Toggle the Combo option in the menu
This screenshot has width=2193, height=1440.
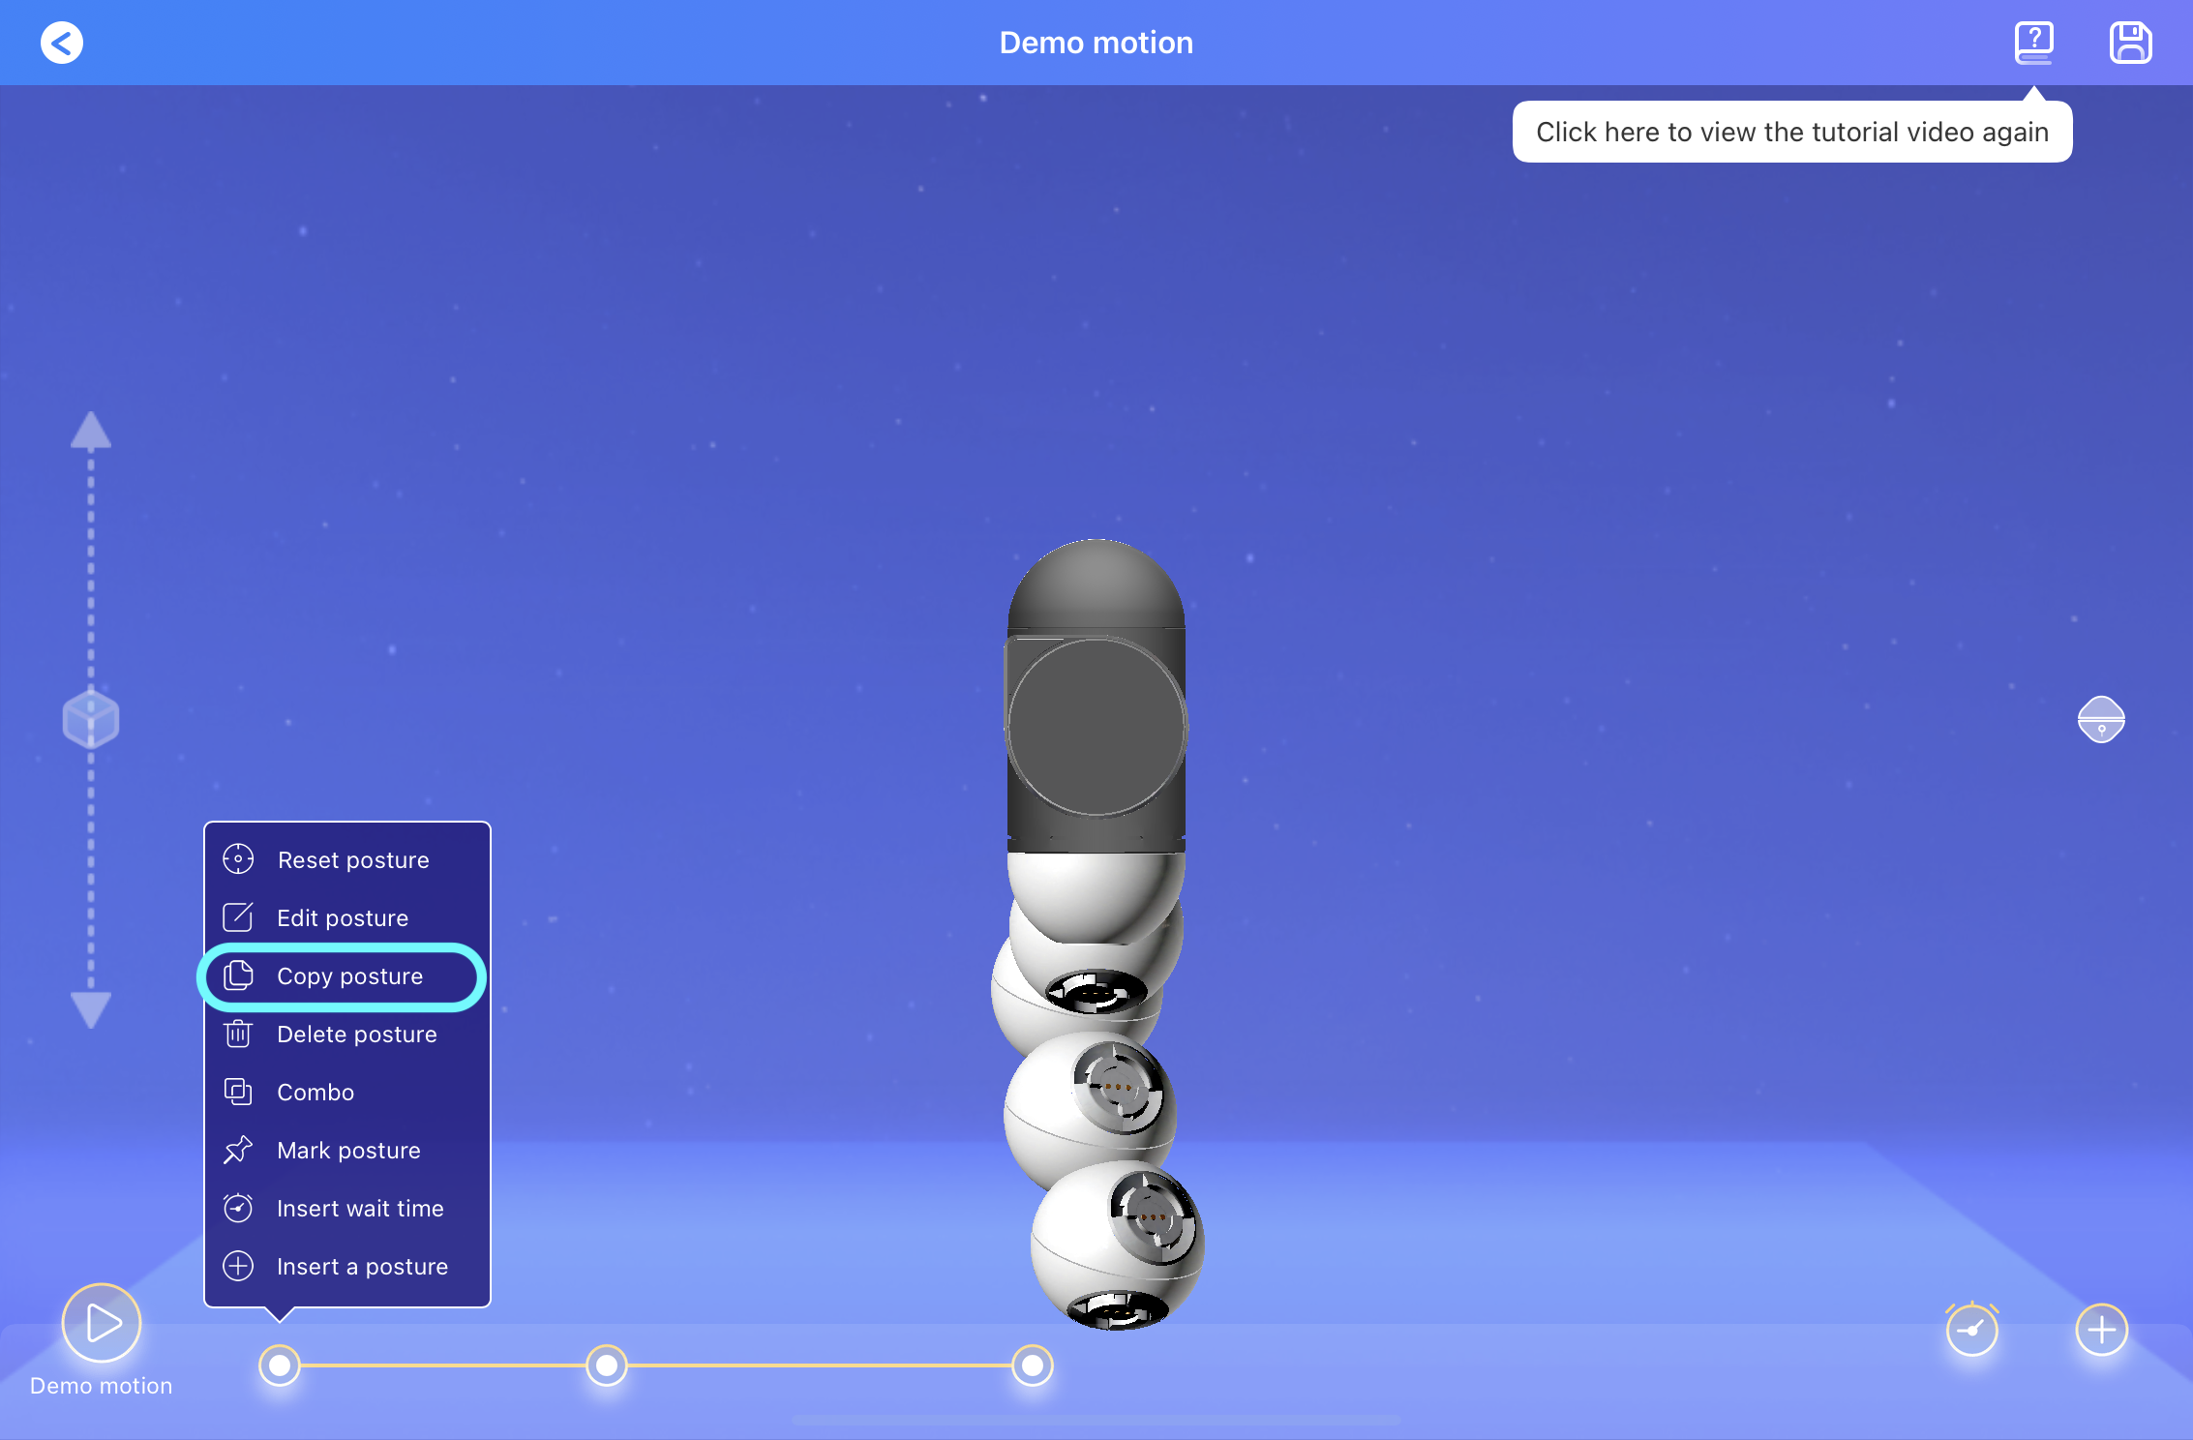coord(314,1093)
